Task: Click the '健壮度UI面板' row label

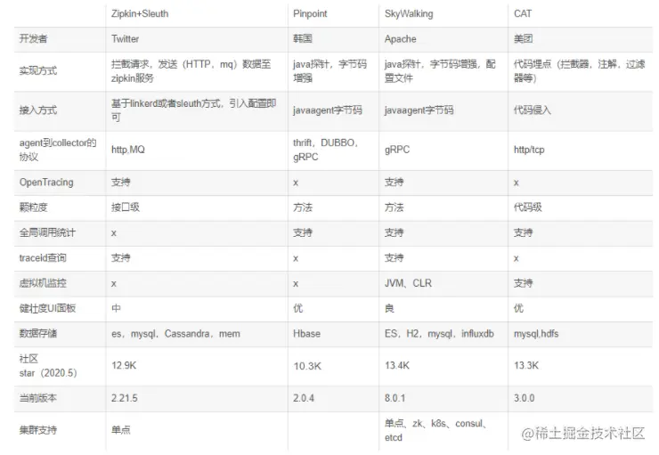Action: pos(47,308)
